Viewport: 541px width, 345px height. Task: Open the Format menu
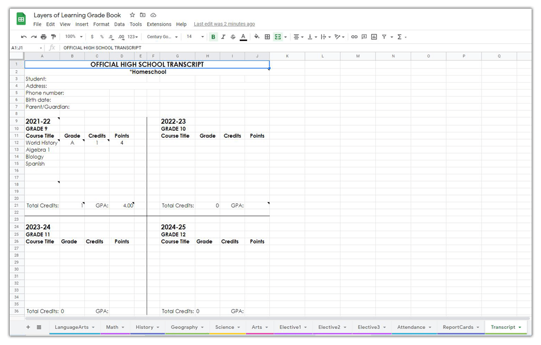pyautogui.click(x=101, y=24)
